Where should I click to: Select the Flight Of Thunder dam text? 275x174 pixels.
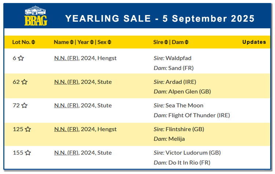tap(199, 115)
